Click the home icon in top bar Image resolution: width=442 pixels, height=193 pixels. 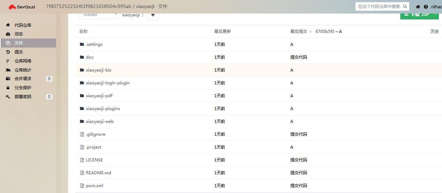click(418, 7)
